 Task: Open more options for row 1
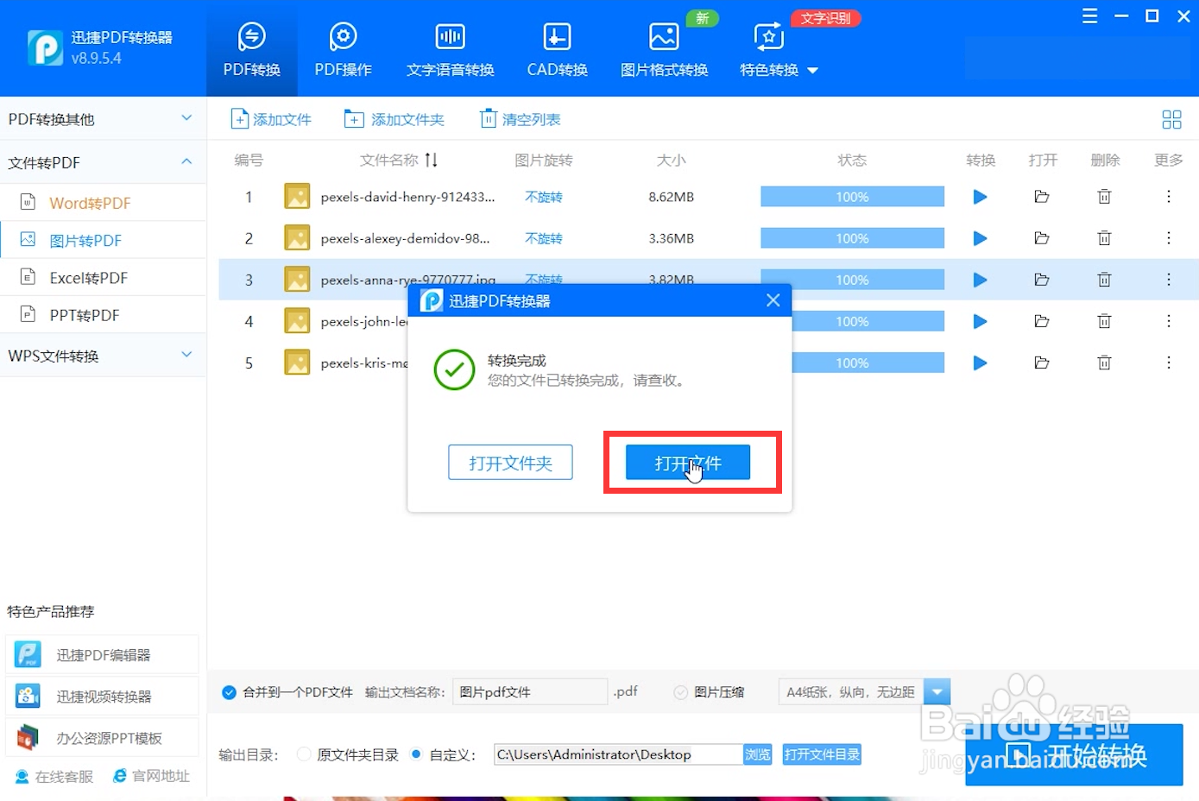(x=1169, y=197)
